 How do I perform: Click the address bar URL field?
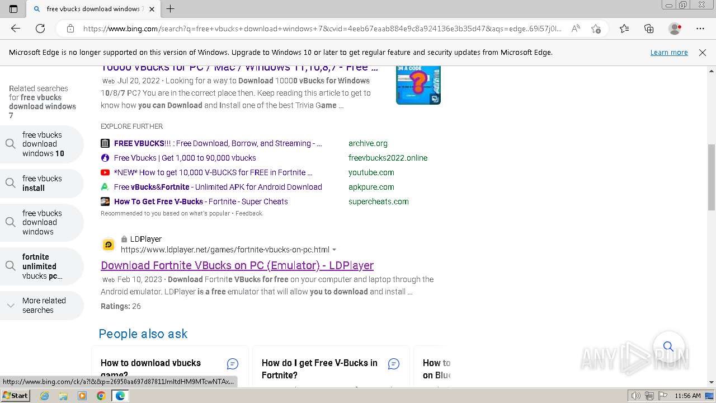pyautogui.click(x=322, y=29)
